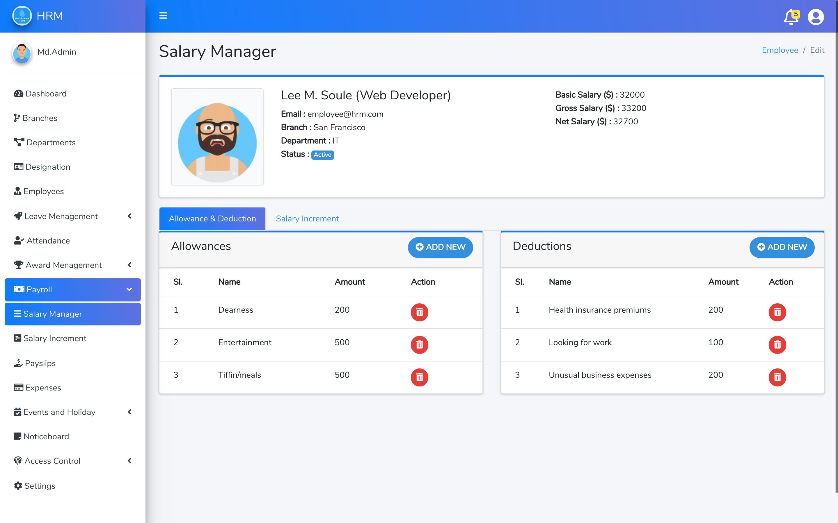
Task: Delete Unusual business expenses deduction
Action: pos(777,377)
